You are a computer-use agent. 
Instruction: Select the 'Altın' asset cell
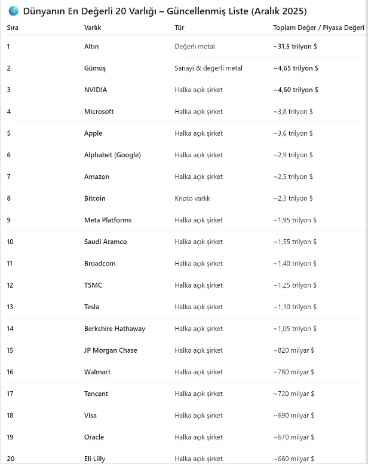pyautogui.click(x=91, y=46)
